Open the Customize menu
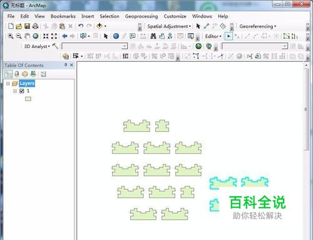Image resolution: width=313 pixels, height=240 pixels. [175, 16]
